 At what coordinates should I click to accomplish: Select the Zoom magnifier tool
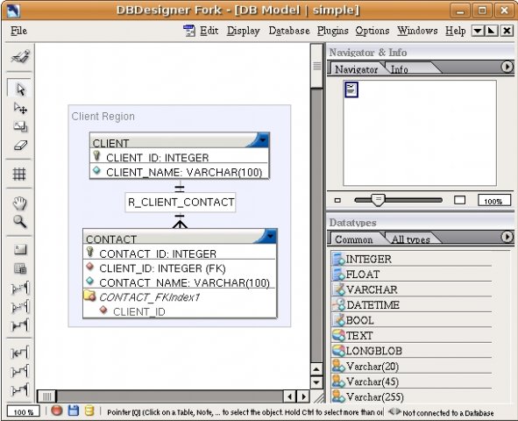tap(20, 221)
